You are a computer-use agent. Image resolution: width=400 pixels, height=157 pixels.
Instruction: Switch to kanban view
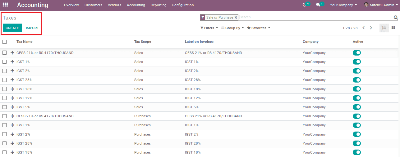(393, 28)
